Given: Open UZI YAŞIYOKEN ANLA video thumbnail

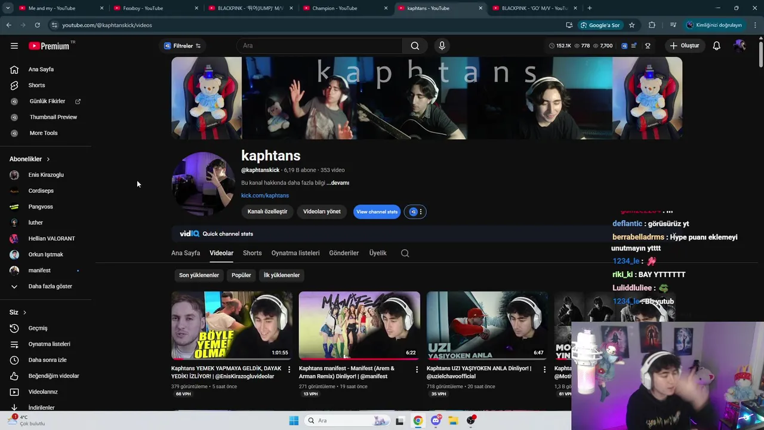Looking at the screenshot, I should (487, 325).
